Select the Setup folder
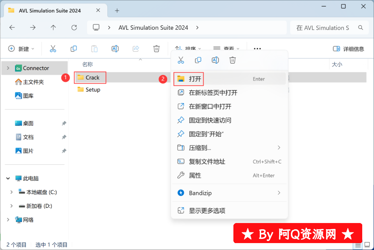 pyautogui.click(x=89, y=90)
